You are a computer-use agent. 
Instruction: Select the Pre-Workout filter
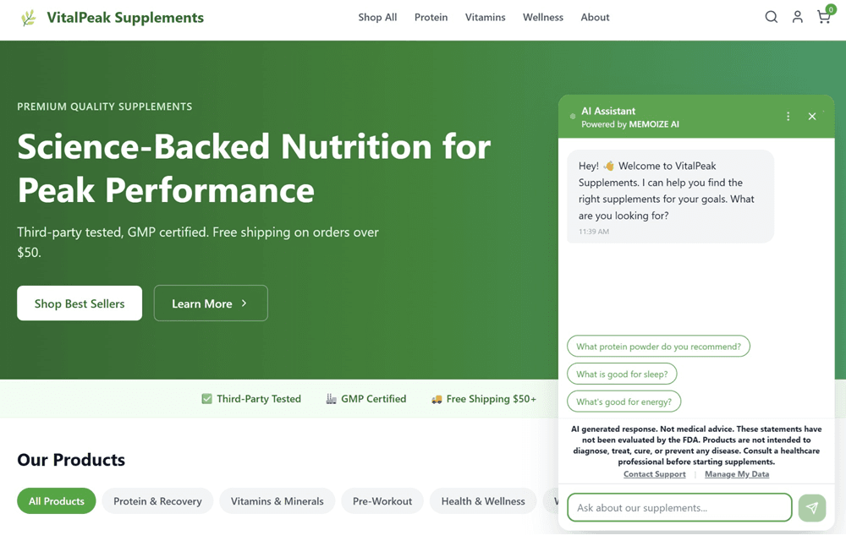click(382, 500)
